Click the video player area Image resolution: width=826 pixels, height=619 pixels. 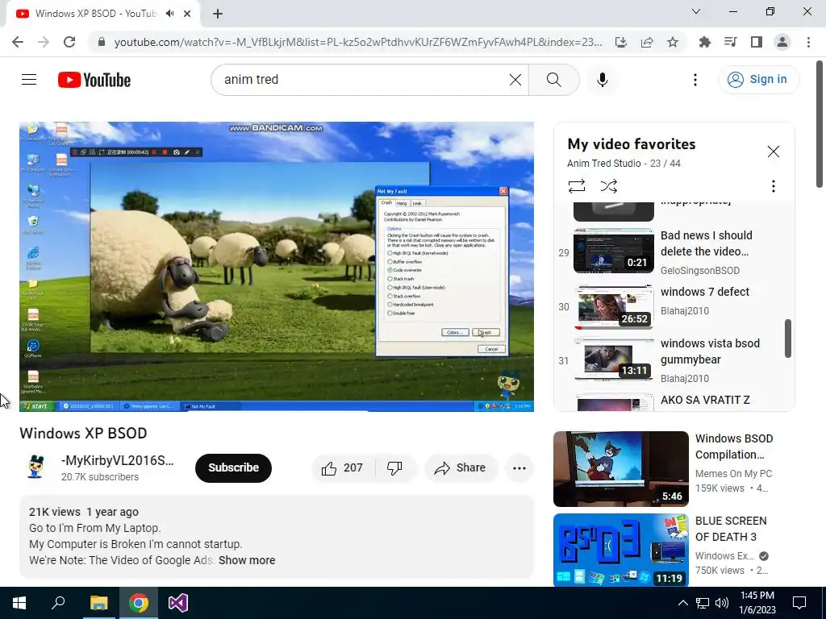point(277,266)
